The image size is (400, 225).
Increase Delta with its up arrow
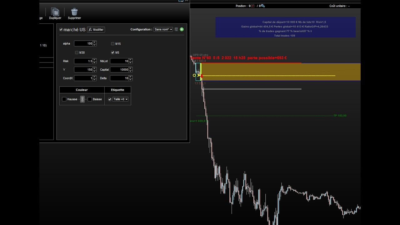pos(131,77)
